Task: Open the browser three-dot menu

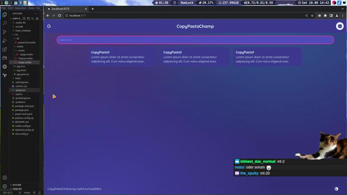Action: click(343, 15)
